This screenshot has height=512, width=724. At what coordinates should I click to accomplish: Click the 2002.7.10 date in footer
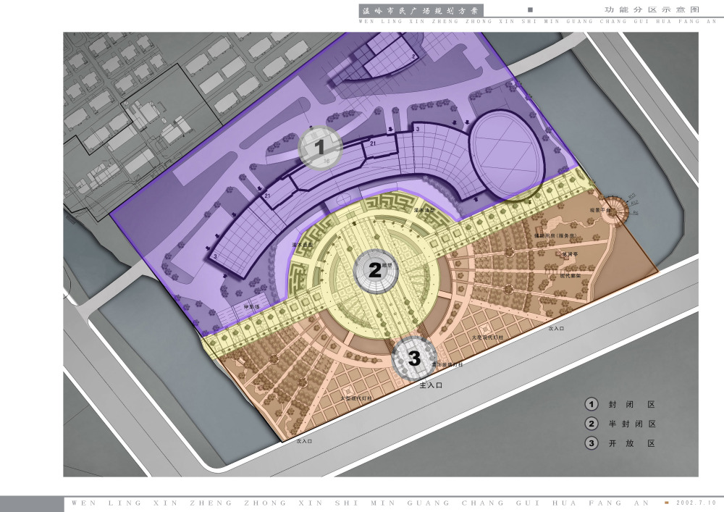695,503
